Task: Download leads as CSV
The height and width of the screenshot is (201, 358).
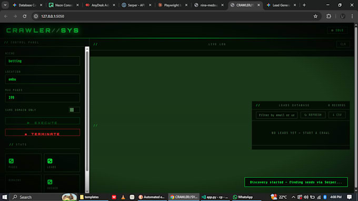Action: (337, 115)
